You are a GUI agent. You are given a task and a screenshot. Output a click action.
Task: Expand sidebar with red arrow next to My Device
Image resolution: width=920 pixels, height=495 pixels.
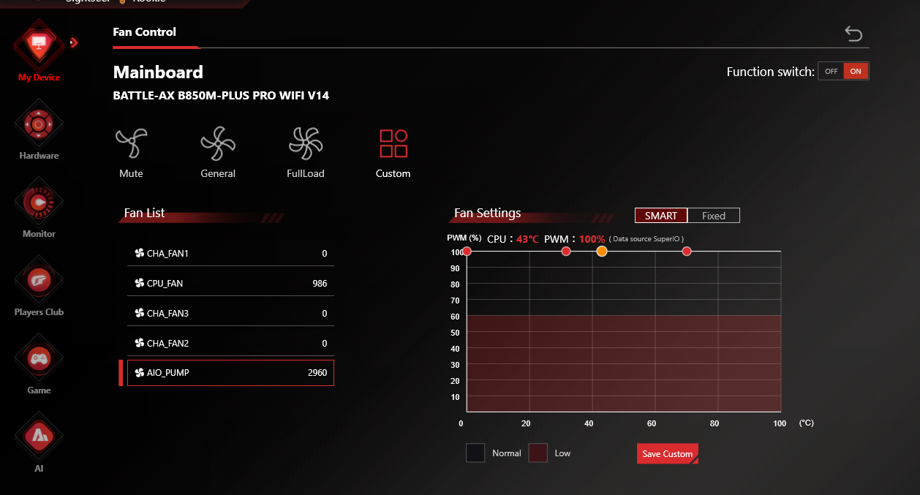[73, 43]
